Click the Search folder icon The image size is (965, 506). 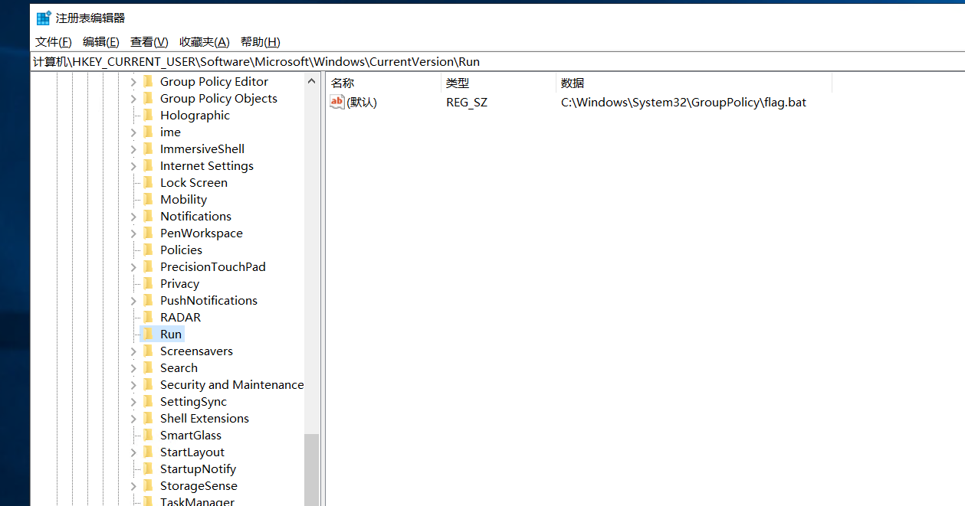click(x=148, y=368)
